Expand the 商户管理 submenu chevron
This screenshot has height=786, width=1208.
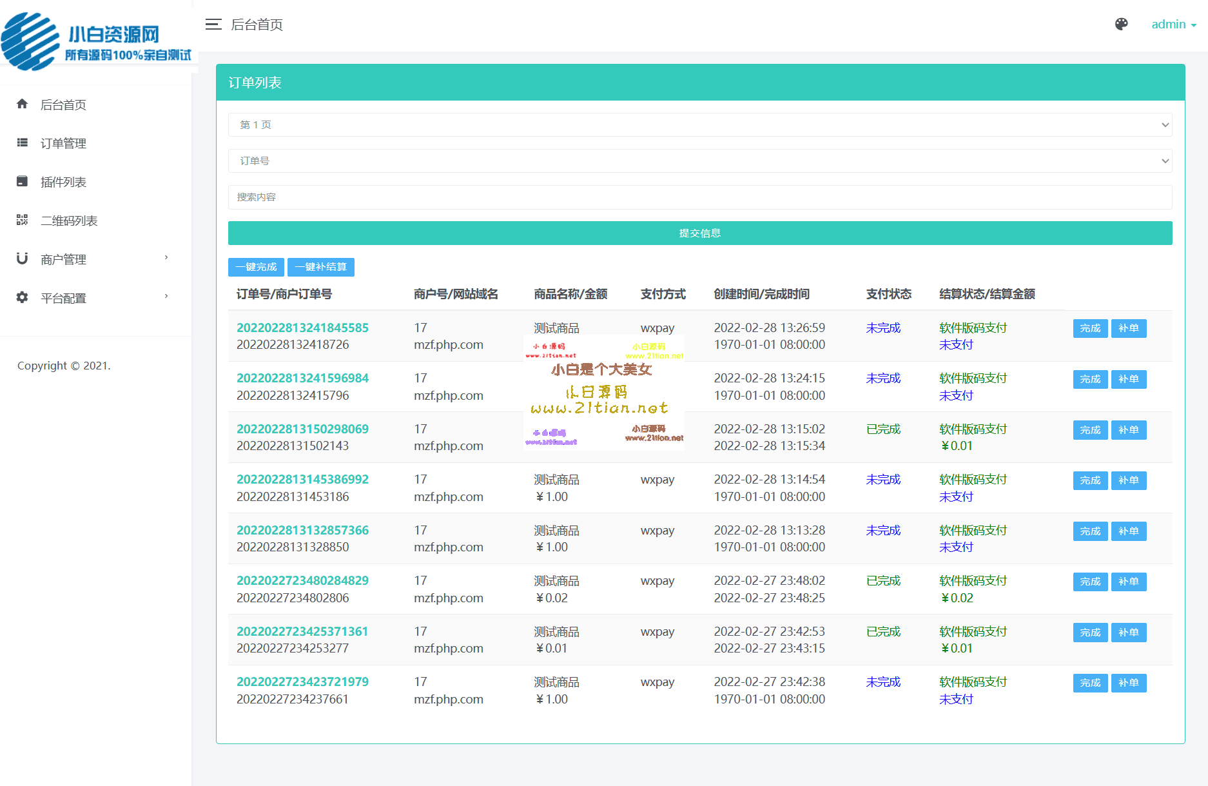coord(166,258)
